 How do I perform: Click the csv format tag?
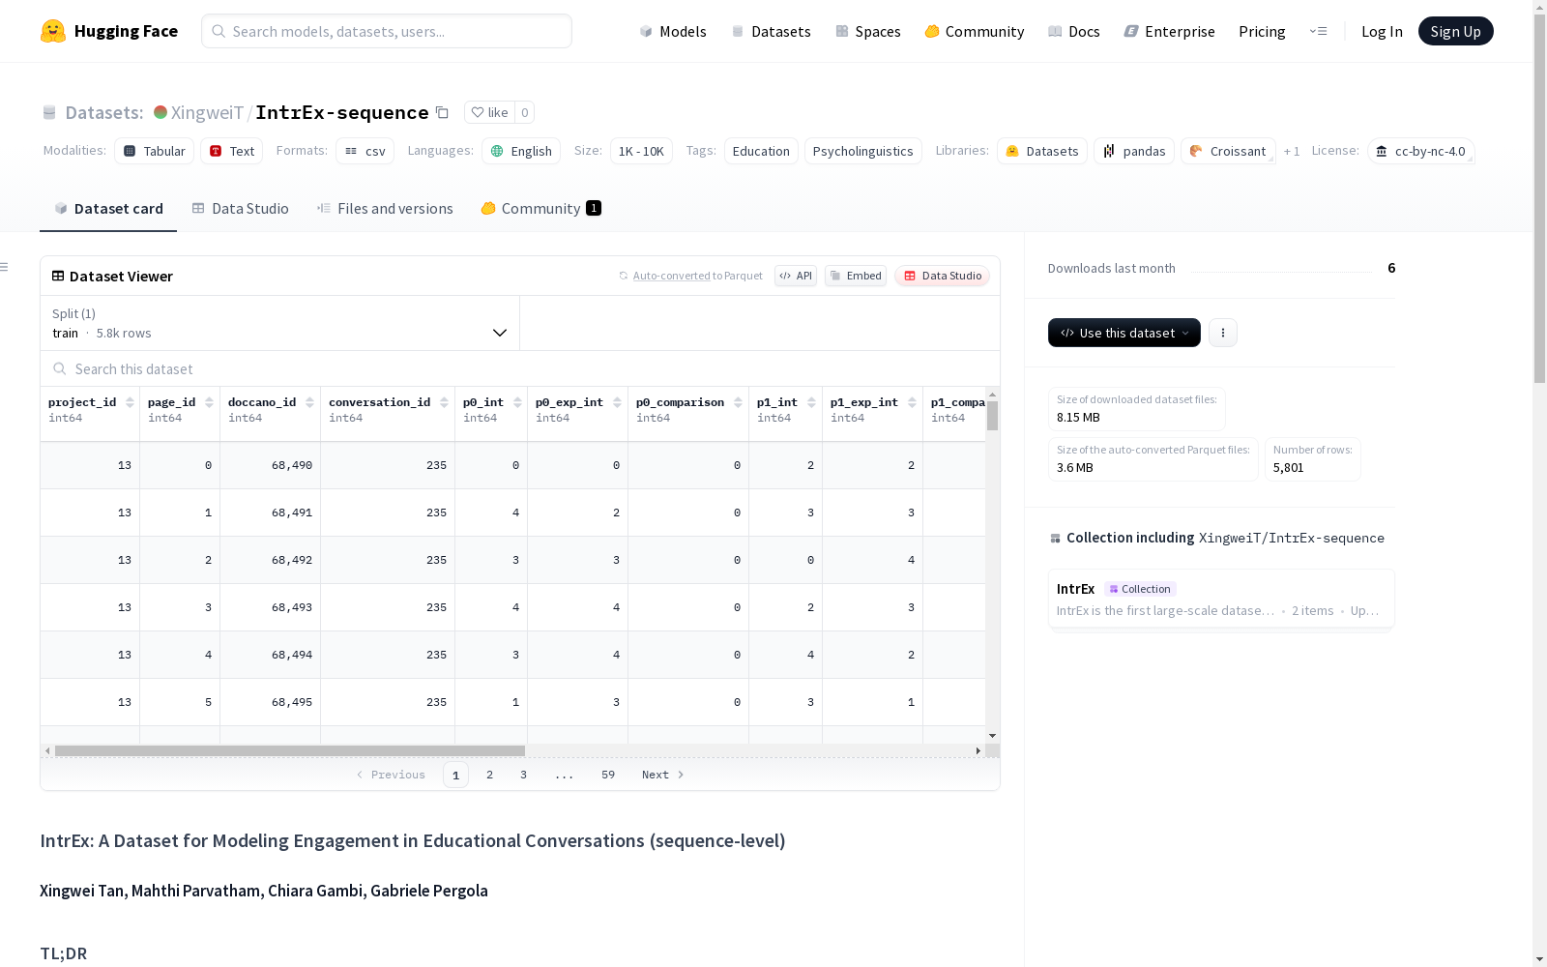365,151
